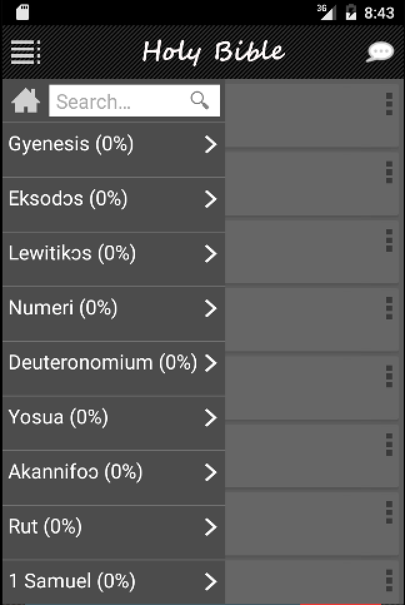This screenshot has width=405, height=605.
Task: Open the hamburger menu icon
Action: [x=26, y=52]
